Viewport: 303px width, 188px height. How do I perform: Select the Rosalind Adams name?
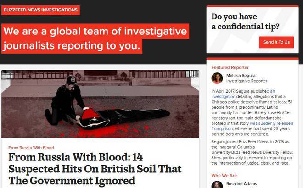pos(241,184)
